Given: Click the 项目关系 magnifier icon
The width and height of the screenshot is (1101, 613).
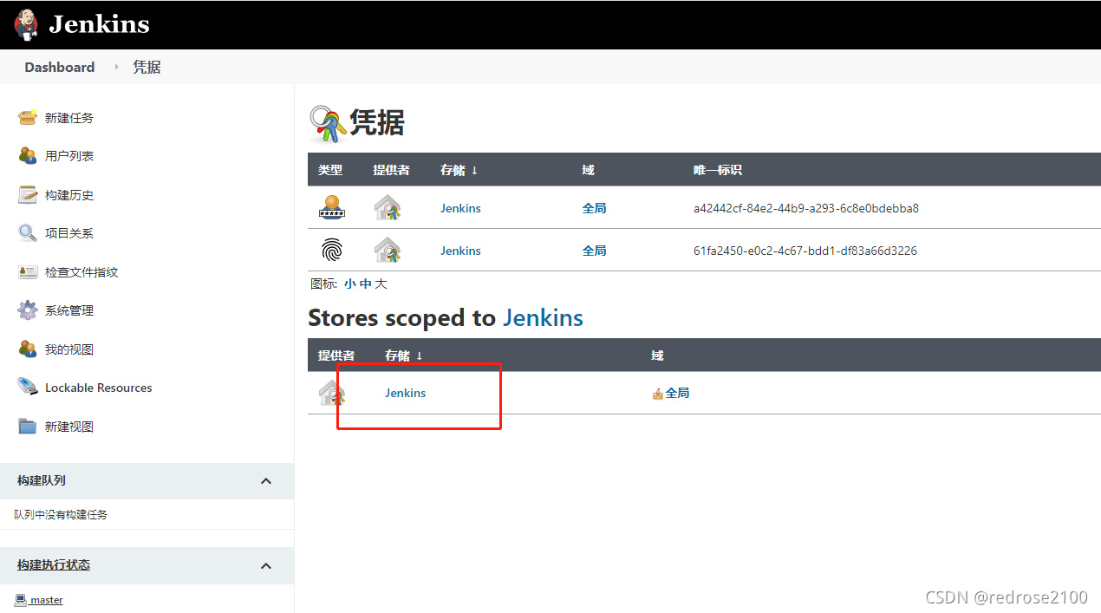Looking at the screenshot, I should click(x=28, y=233).
